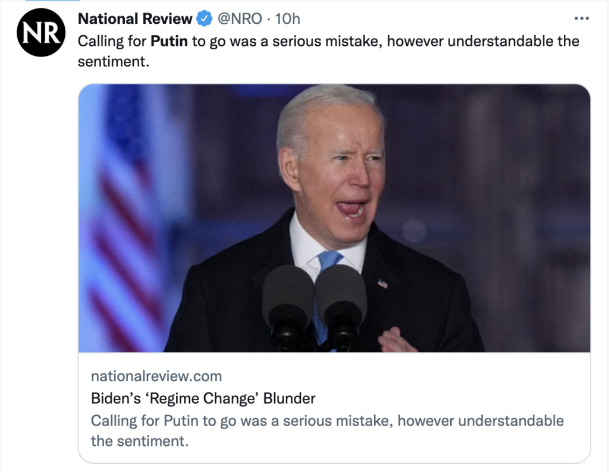Click the National Review NR profile avatar
Screen dimensions: 609x472
tap(40, 33)
